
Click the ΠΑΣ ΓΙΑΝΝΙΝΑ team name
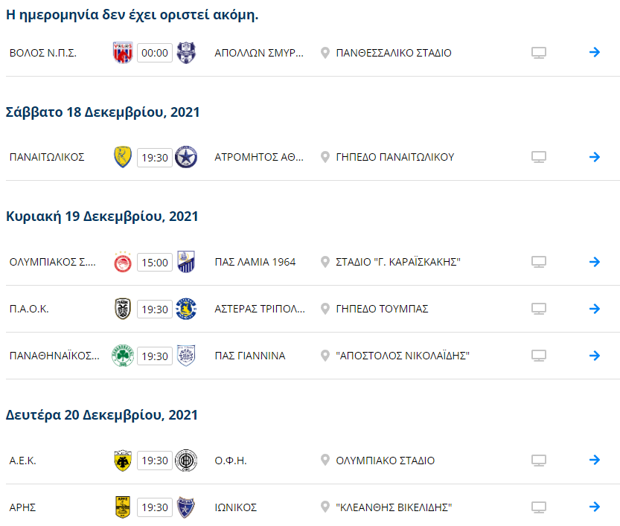(x=249, y=356)
